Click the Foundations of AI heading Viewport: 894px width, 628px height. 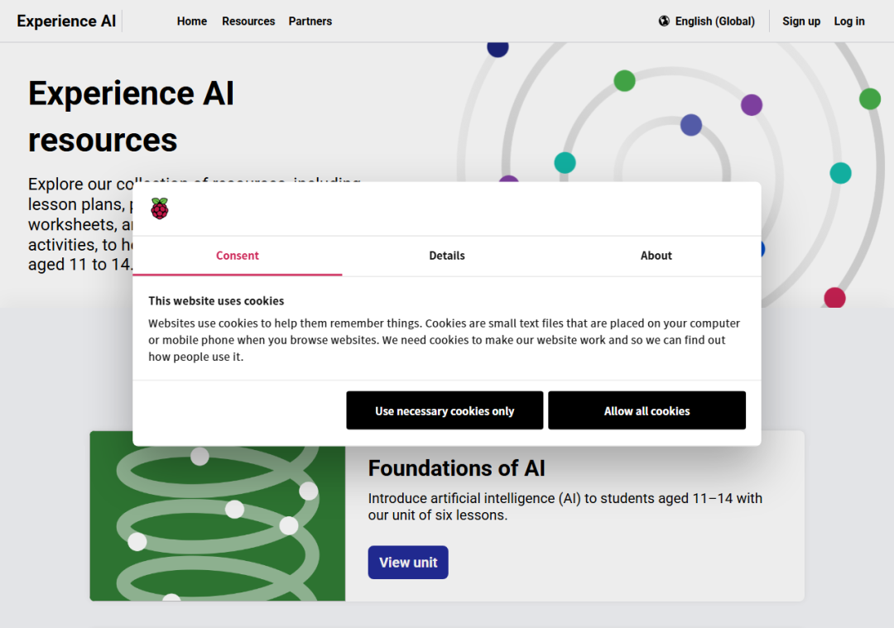click(457, 468)
